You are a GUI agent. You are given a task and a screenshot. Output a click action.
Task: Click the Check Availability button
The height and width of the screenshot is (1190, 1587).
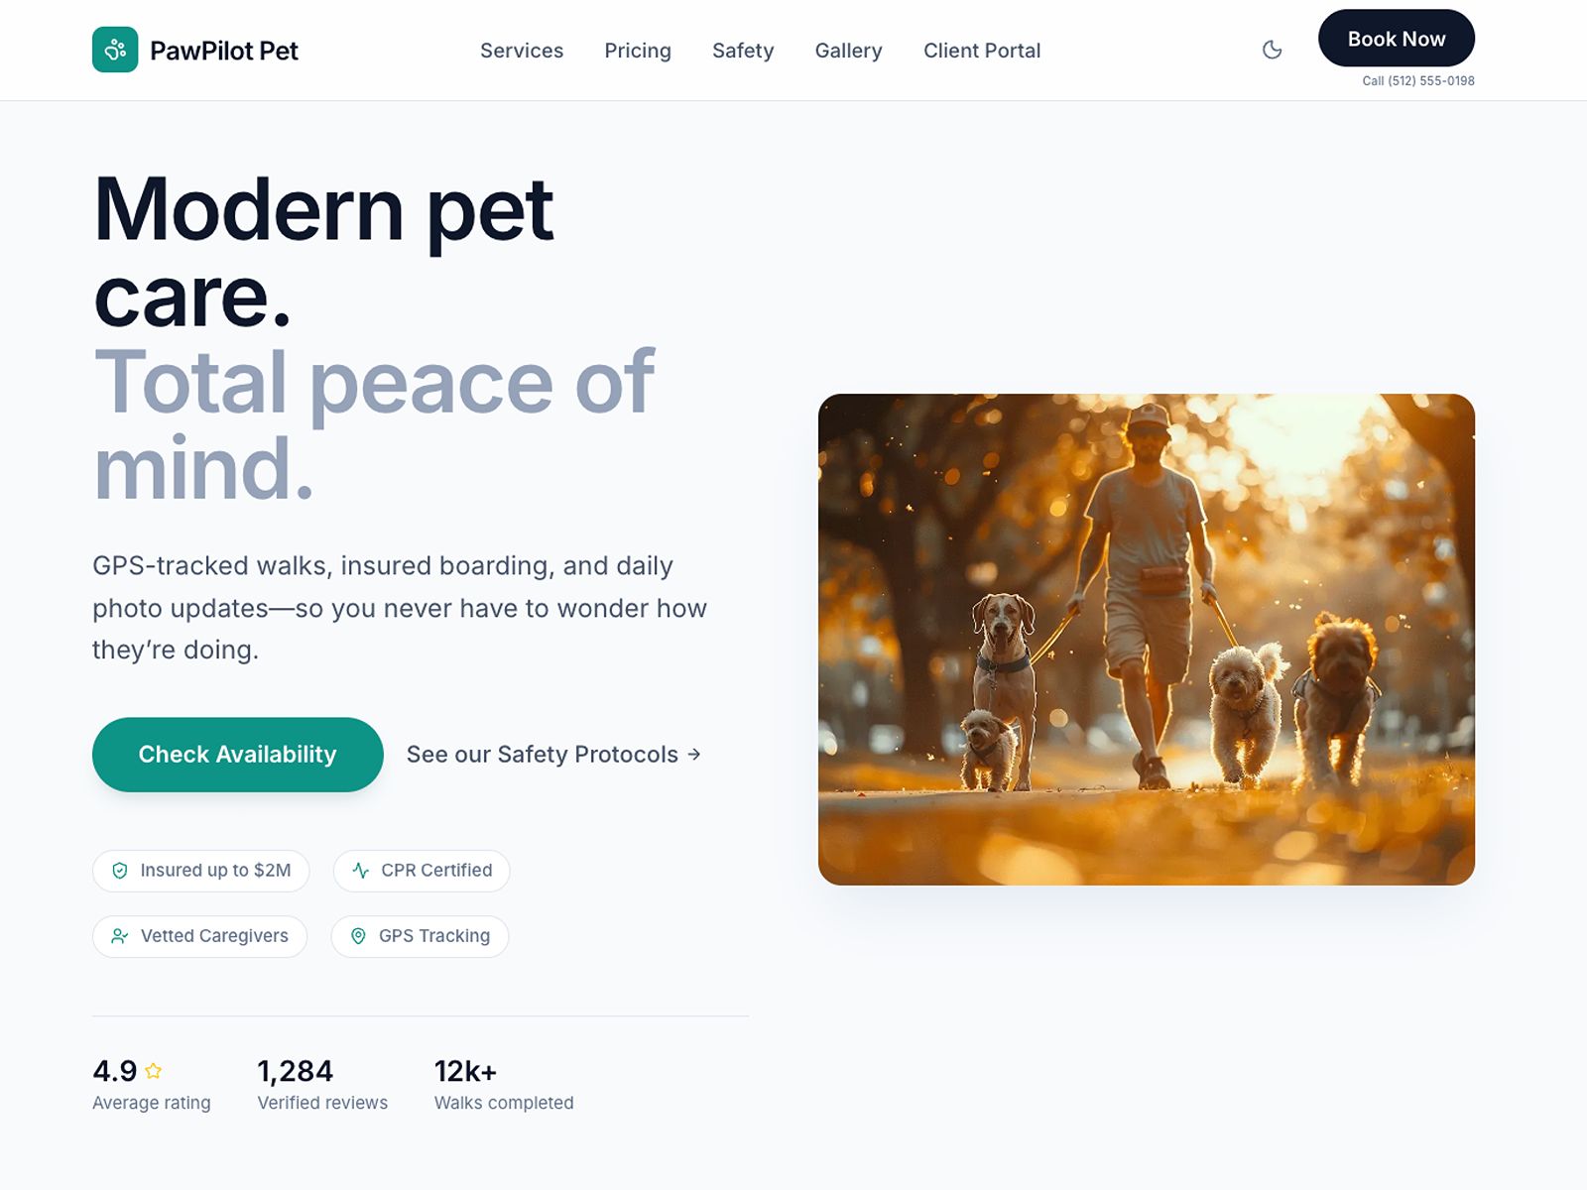click(238, 755)
